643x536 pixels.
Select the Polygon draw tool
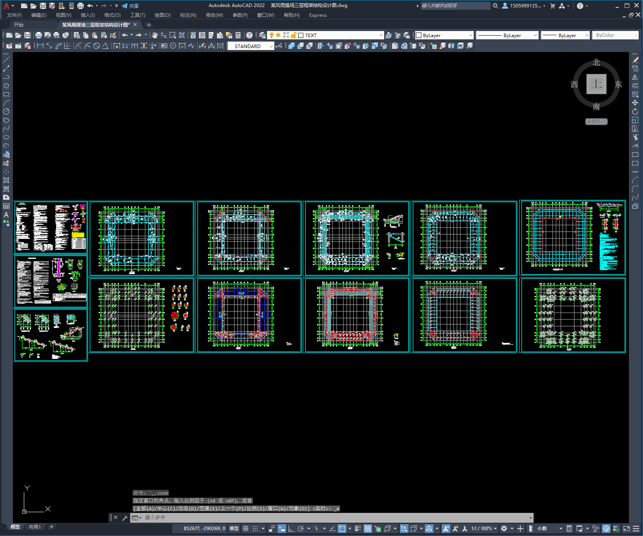(6, 86)
